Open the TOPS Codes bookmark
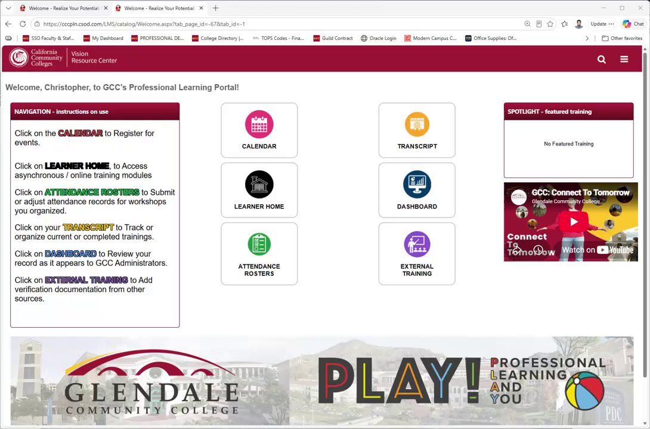The image size is (650, 429). click(x=278, y=38)
